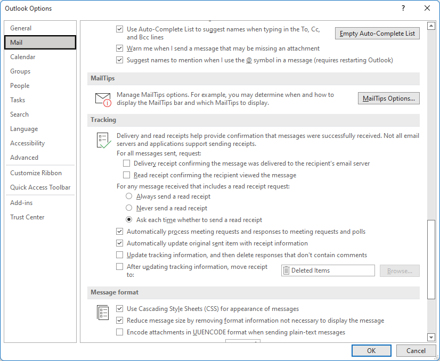The height and width of the screenshot is (361, 440).
Task: Open Quick Access Toolbar category
Action: point(40,187)
